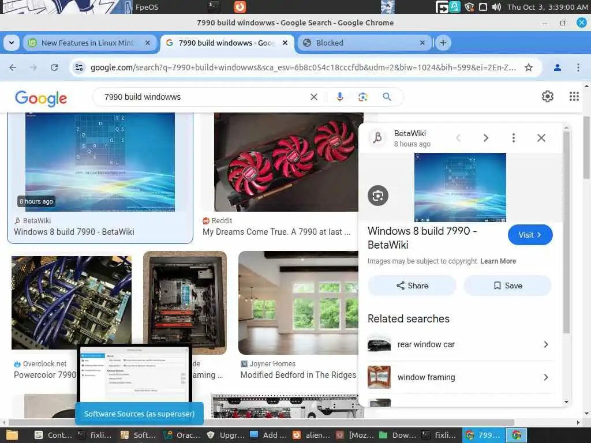Click the Chrome forward arrow
Image resolution: width=591 pixels, height=443 pixels.
click(33, 67)
